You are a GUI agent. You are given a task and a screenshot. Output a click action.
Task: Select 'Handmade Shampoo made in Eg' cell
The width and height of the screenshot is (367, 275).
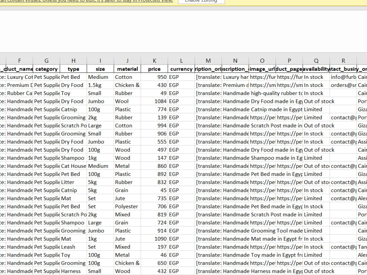tap(235, 158)
